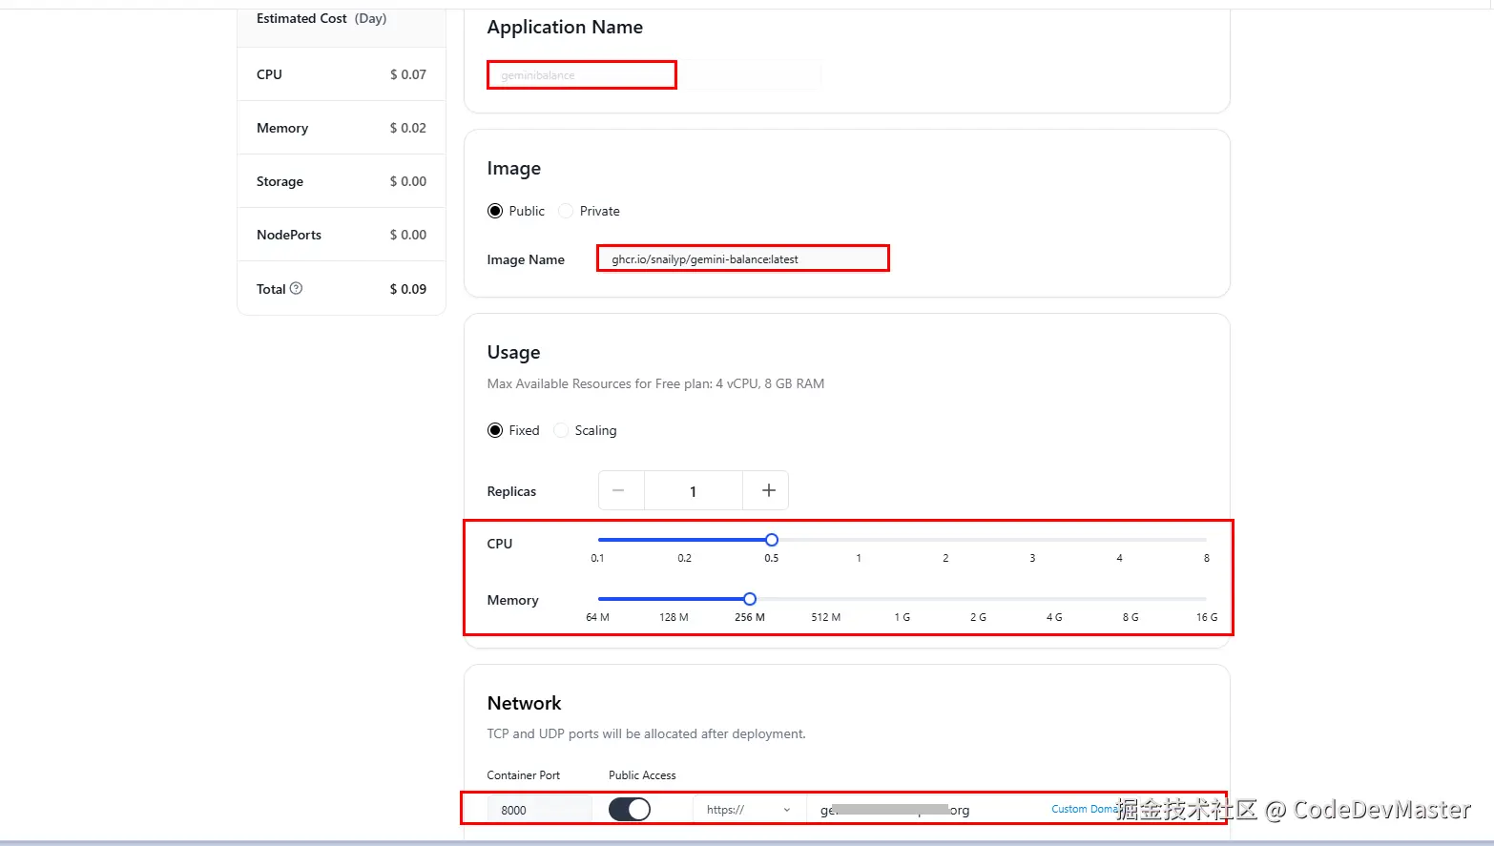The width and height of the screenshot is (1494, 846).
Task: Click the Total cost value $ 0.09
Action: (x=408, y=289)
